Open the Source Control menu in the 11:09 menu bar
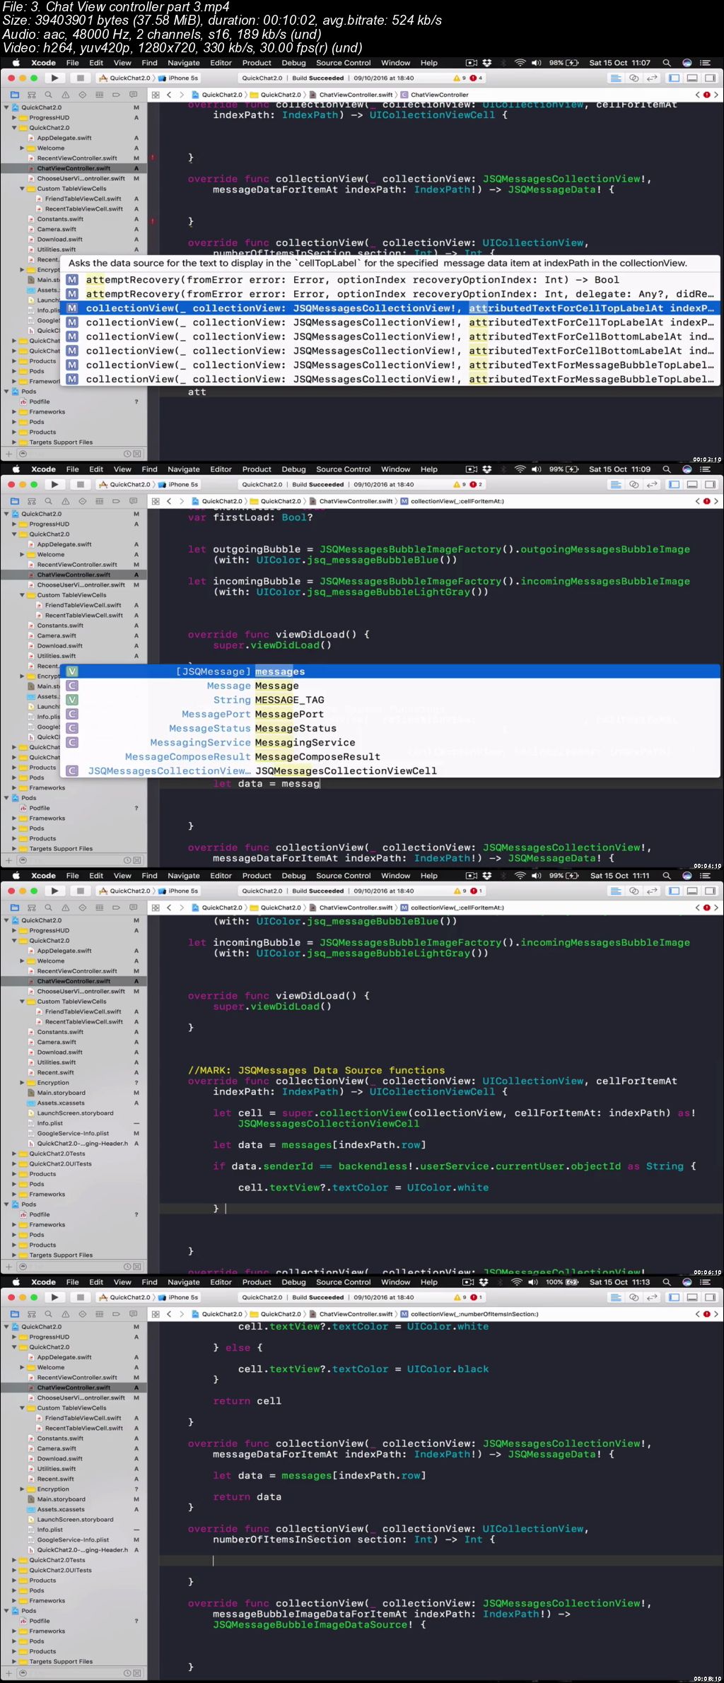 343,469
